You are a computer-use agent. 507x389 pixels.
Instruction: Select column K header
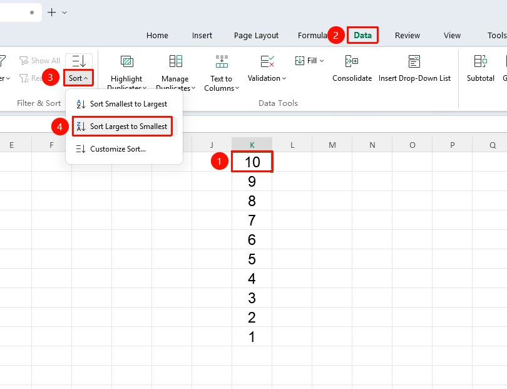click(252, 145)
